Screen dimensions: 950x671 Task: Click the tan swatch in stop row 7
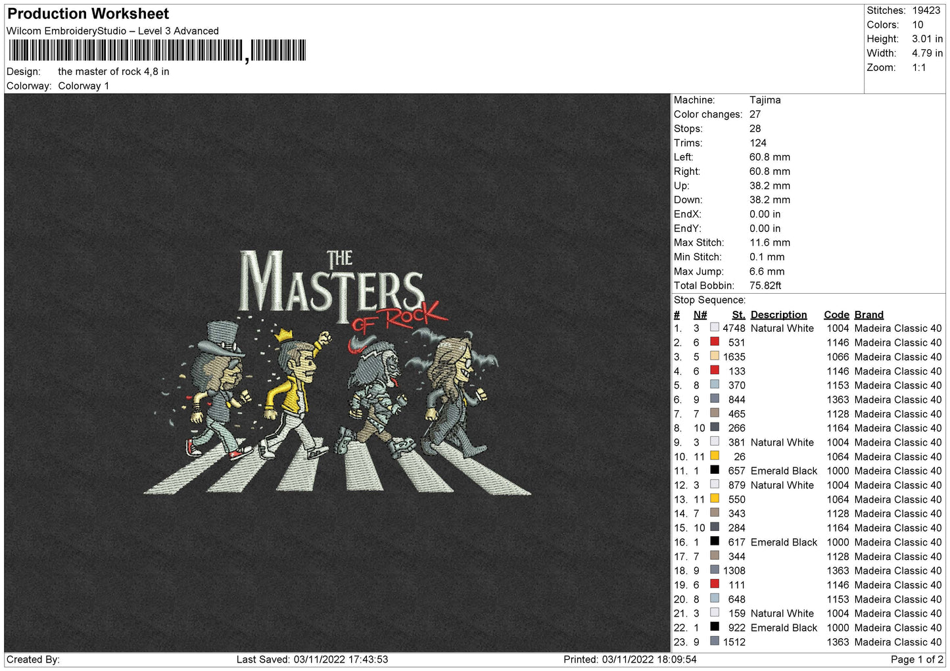coord(715,413)
